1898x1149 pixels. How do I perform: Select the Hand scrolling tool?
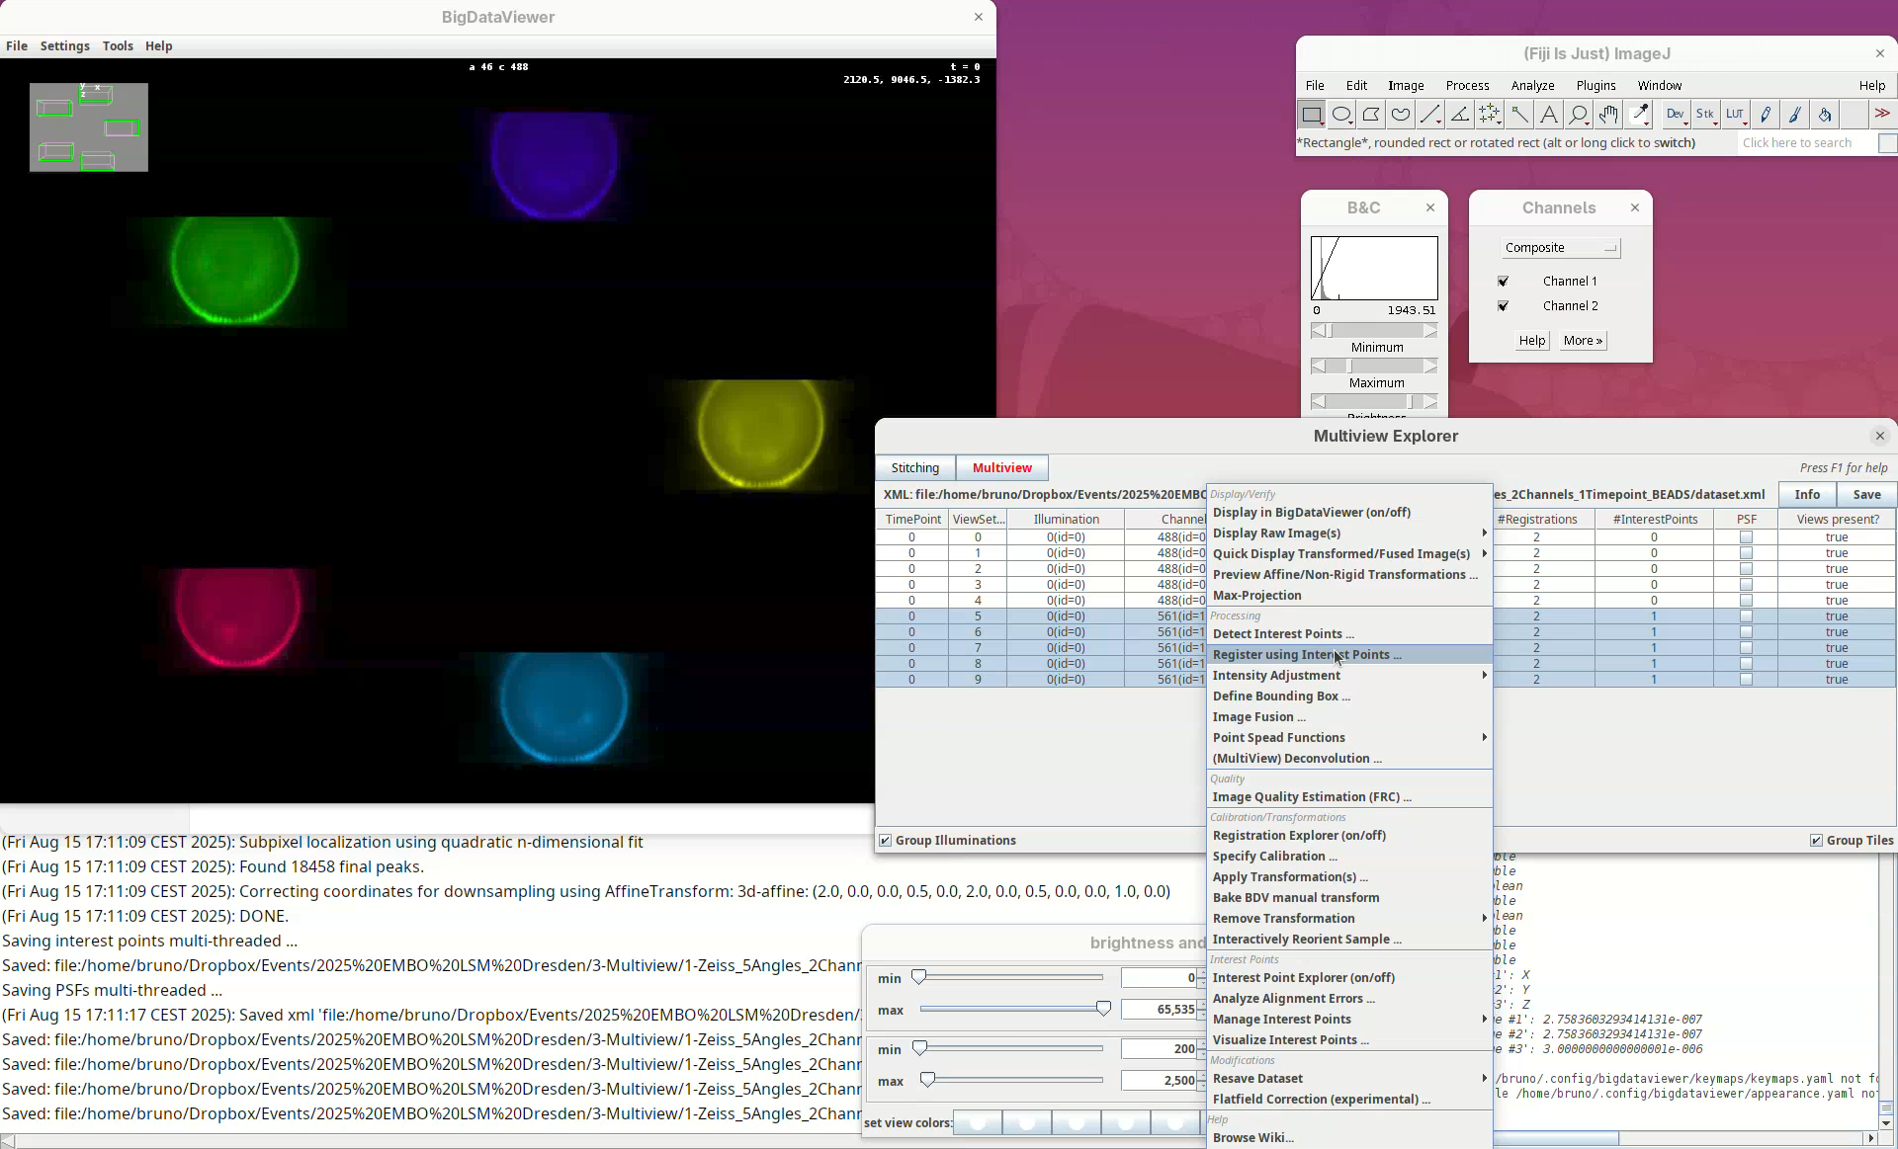(1608, 115)
